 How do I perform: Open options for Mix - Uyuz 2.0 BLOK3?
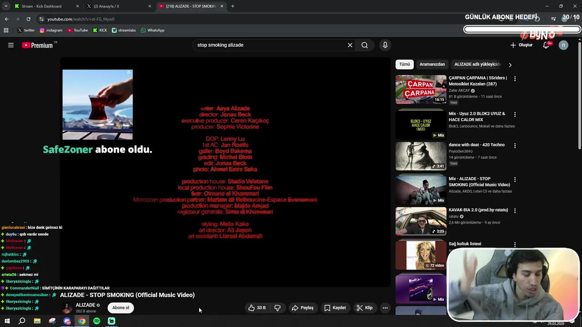click(515, 114)
